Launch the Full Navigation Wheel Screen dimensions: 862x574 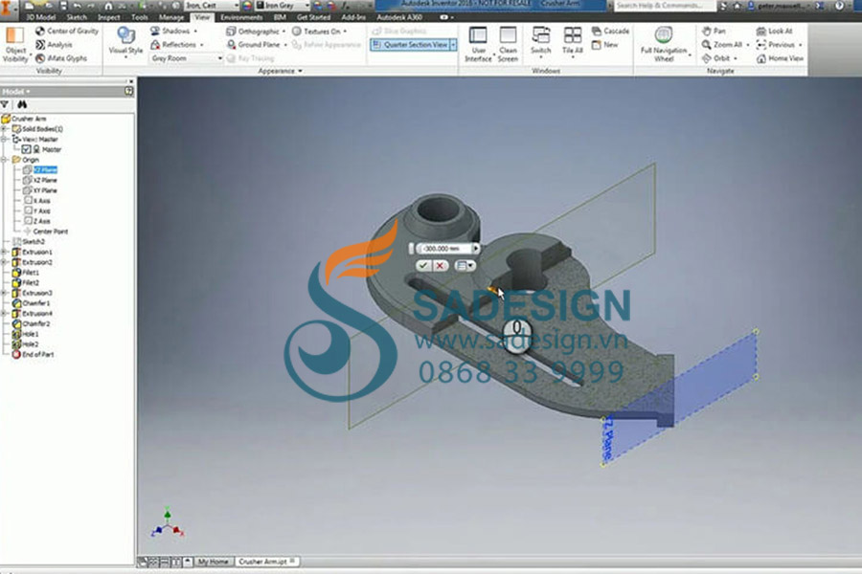(664, 44)
